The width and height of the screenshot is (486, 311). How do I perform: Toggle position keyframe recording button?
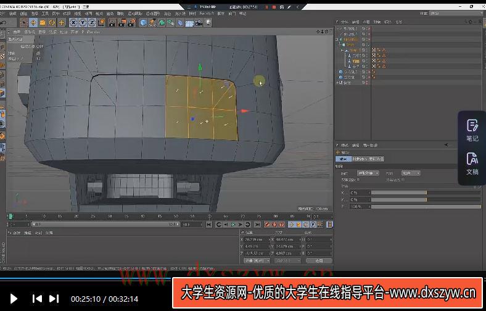tap(291, 225)
